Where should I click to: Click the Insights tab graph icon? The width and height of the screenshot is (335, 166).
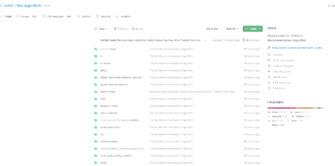117,17
